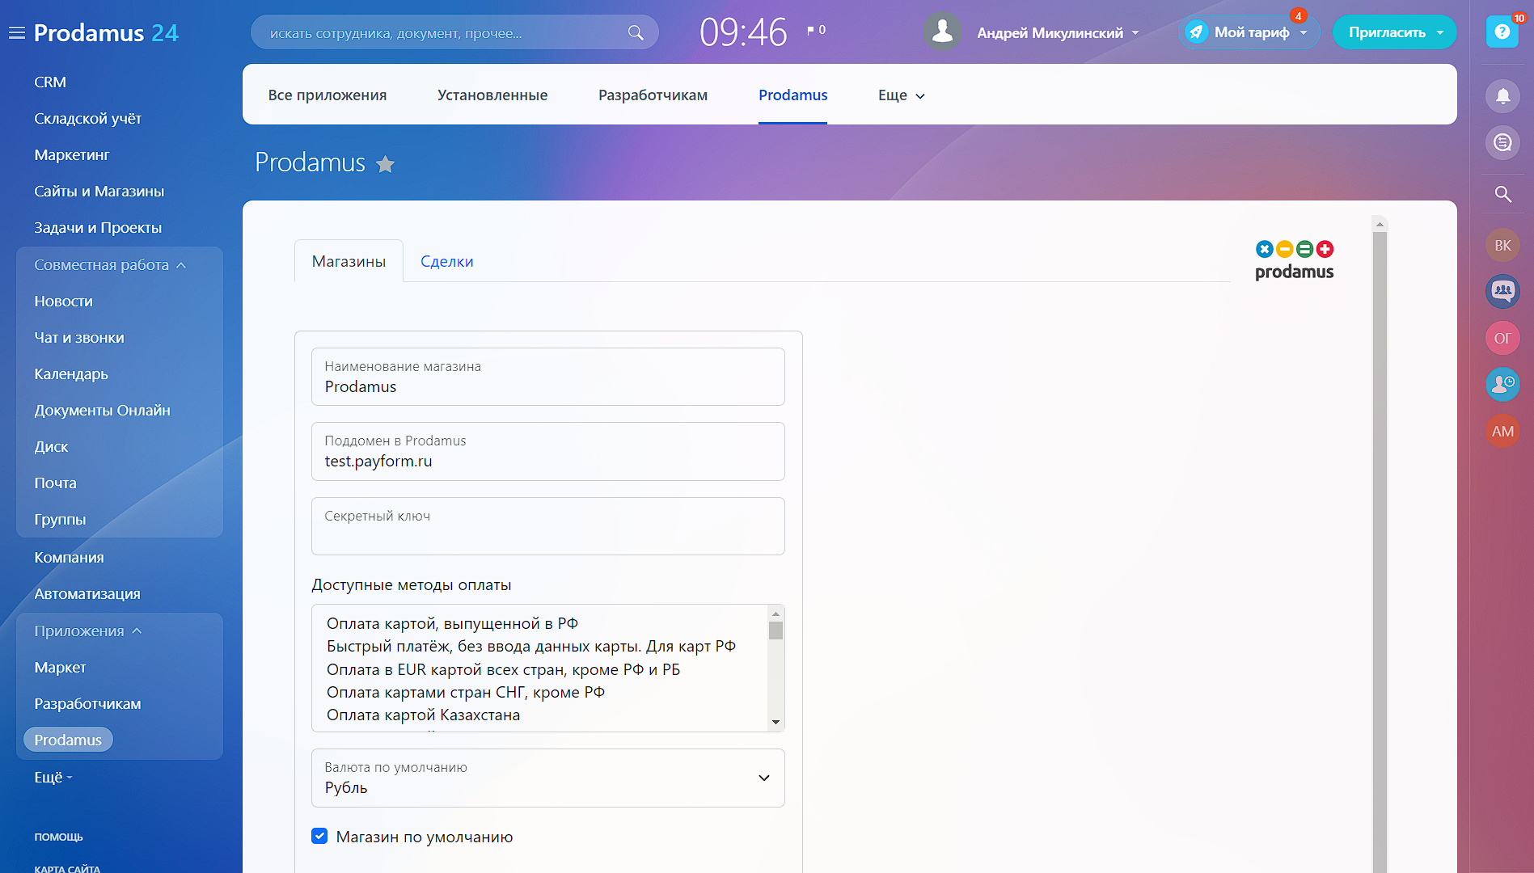
Task: Click into the 'Секретный ключ' input field
Action: point(547,534)
